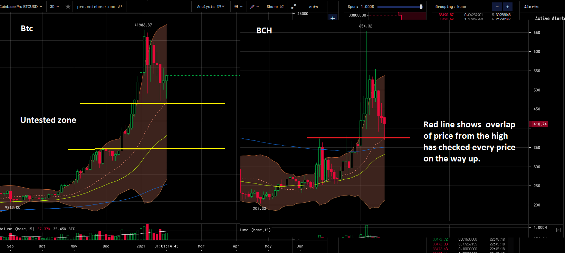Increase order book grouping with plus button

click(x=507, y=7)
